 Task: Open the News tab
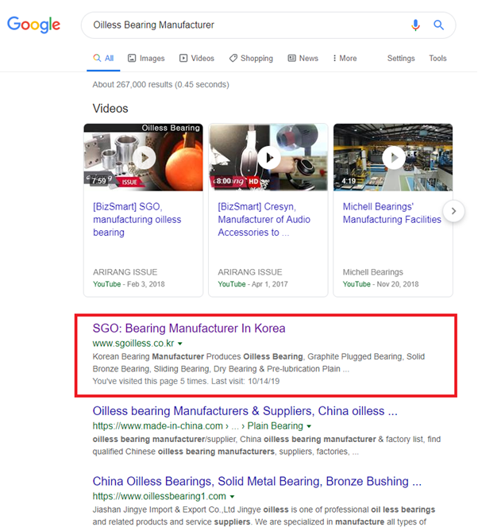[303, 58]
